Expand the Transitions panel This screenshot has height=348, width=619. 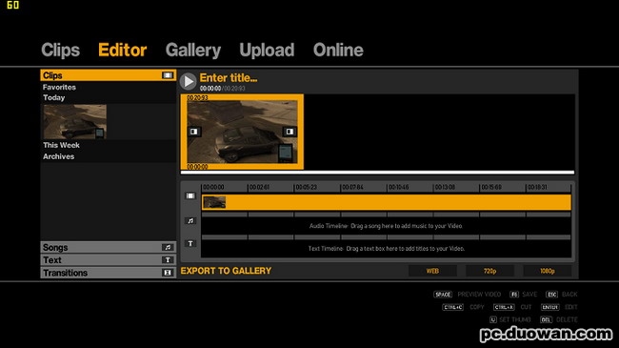pyautogui.click(x=109, y=273)
